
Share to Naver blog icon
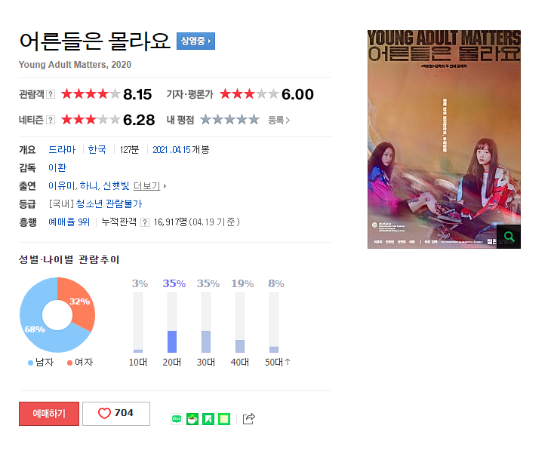[x=177, y=419]
